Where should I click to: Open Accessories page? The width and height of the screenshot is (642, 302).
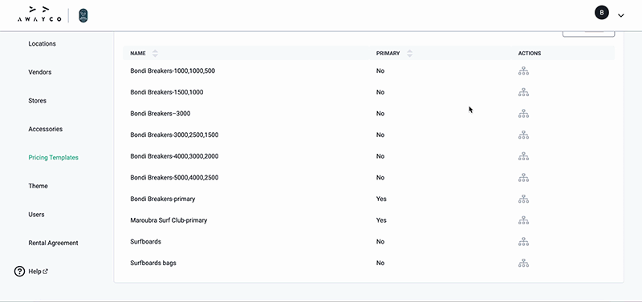pos(46,129)
